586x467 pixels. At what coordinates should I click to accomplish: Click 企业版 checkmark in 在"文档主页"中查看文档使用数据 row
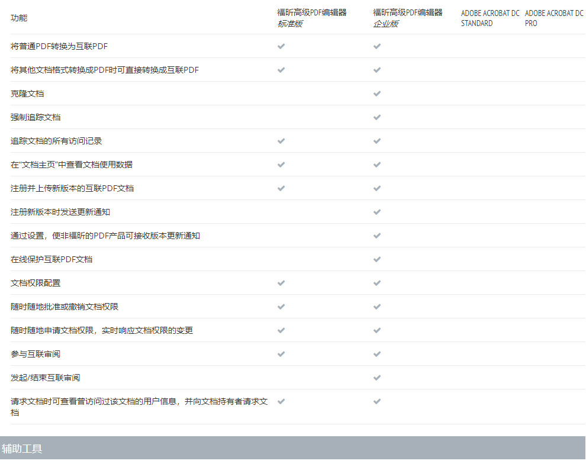[x=377, y=165]
